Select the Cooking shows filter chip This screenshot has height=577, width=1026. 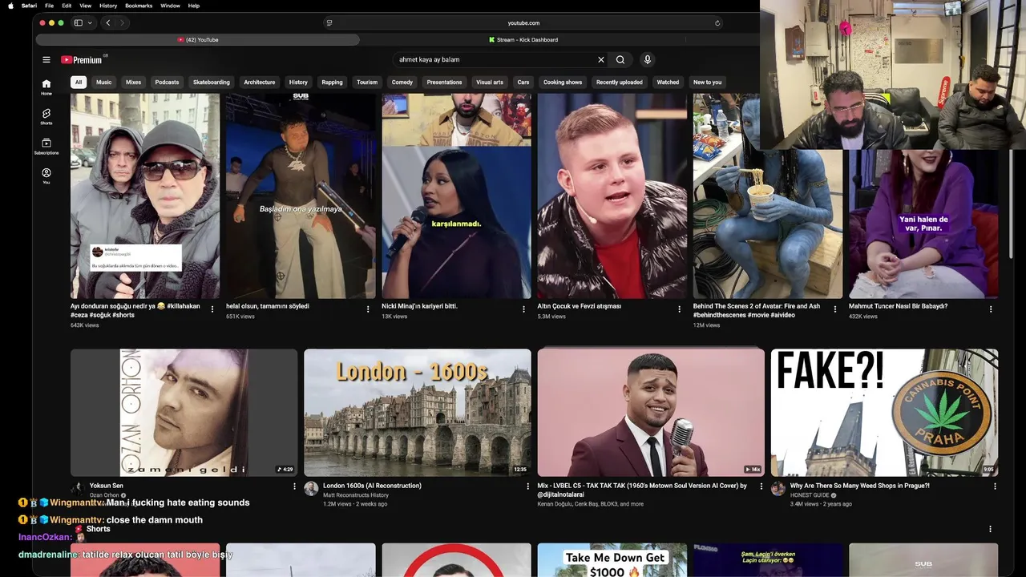click(x=563, y=82)
